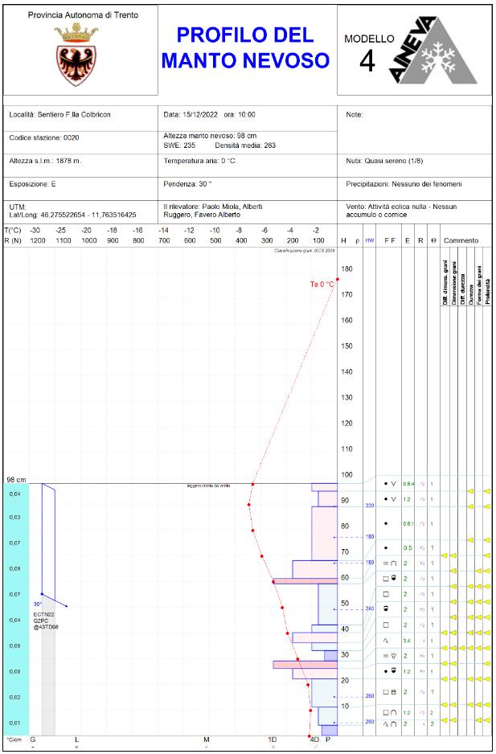Click the Vento: Attività eolica nulla text

401,211
